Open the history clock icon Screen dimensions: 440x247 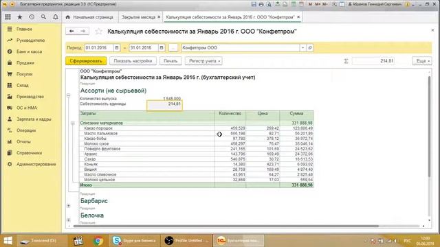(32, 17)
